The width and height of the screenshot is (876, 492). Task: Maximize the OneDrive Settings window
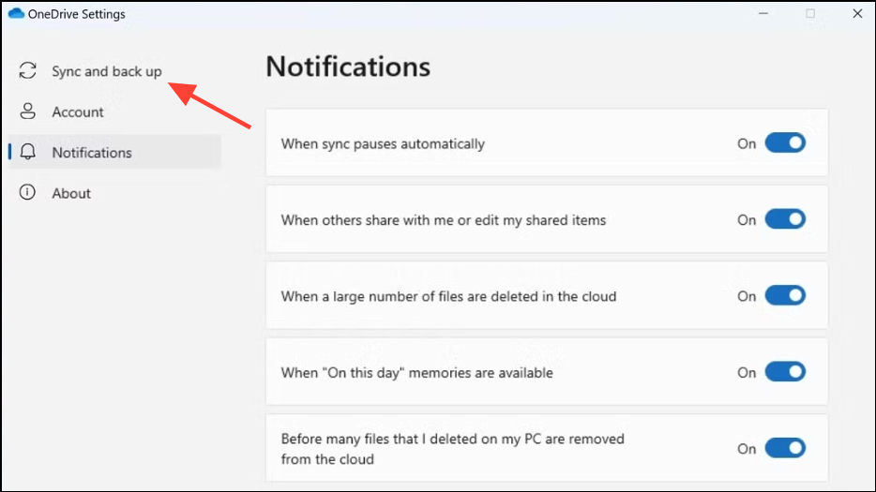810,14
